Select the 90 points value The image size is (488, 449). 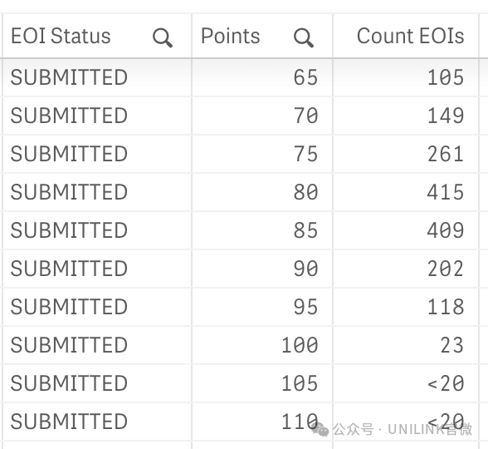pos(305,269)
